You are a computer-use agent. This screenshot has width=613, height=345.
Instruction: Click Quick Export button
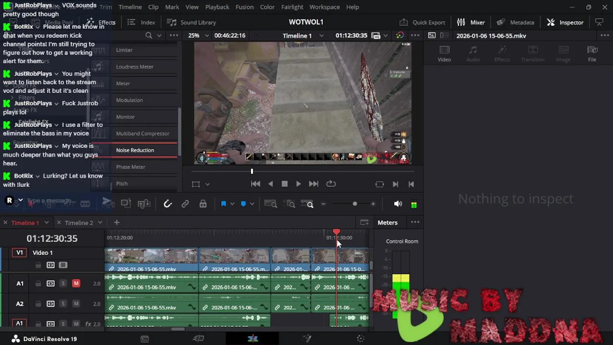[x=422, y=22]
